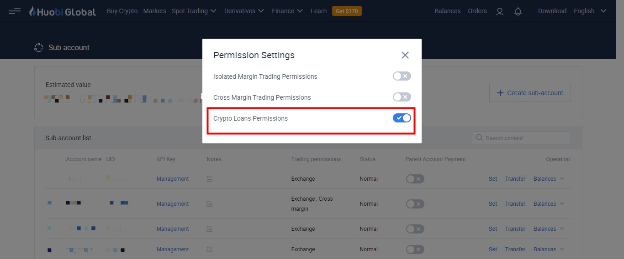
Task: Open the Markets menu item
Action: (x=154, y=11)
